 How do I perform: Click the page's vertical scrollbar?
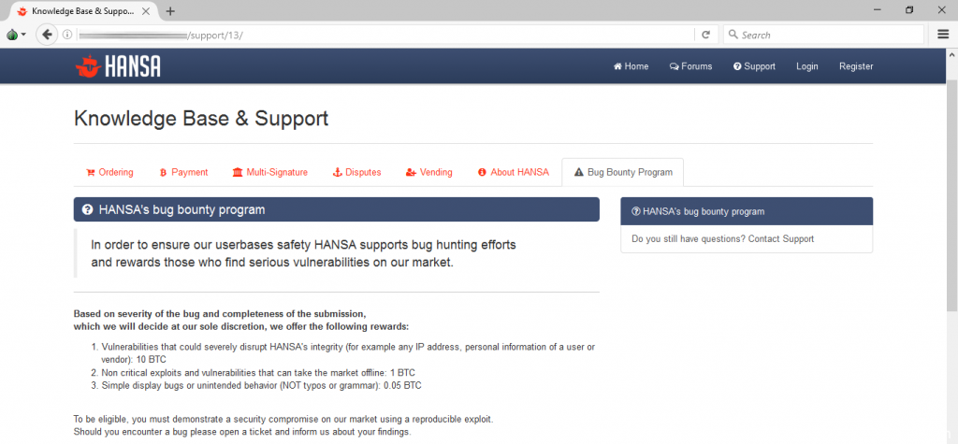click(951, 195)
